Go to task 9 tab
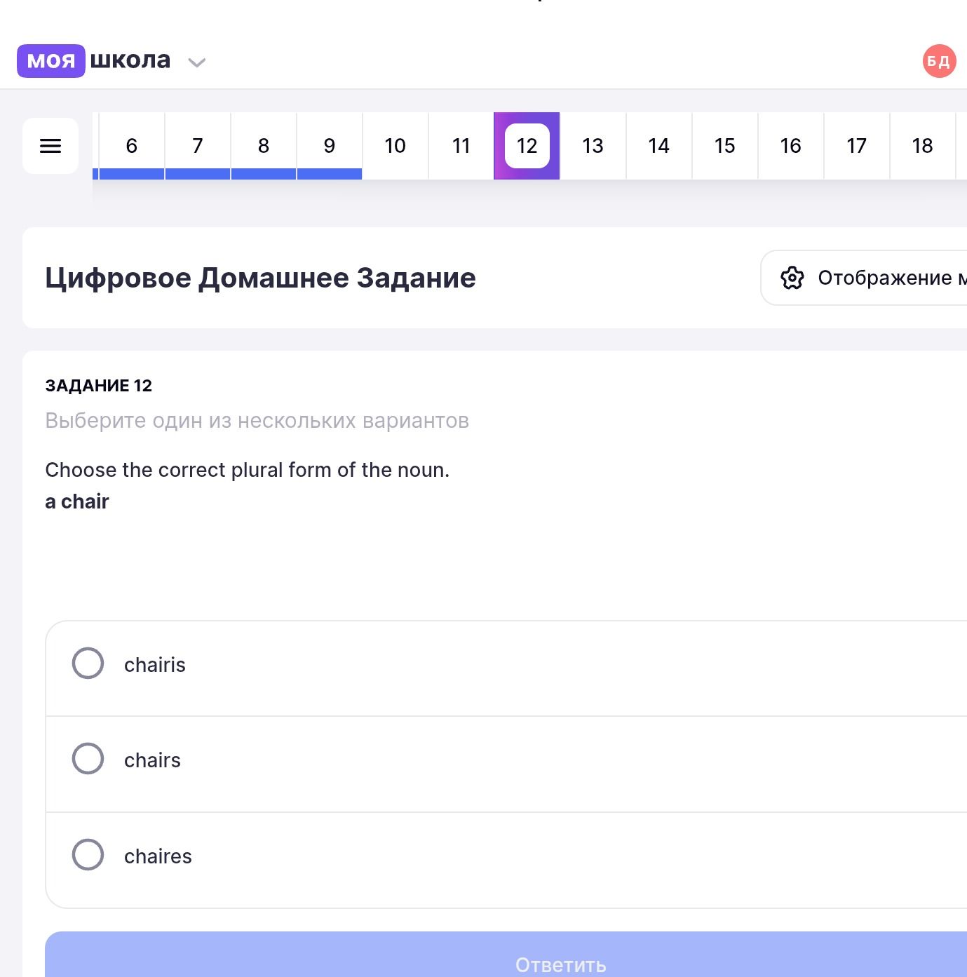This screenshot has width=967, height=977. pos(330,146)
